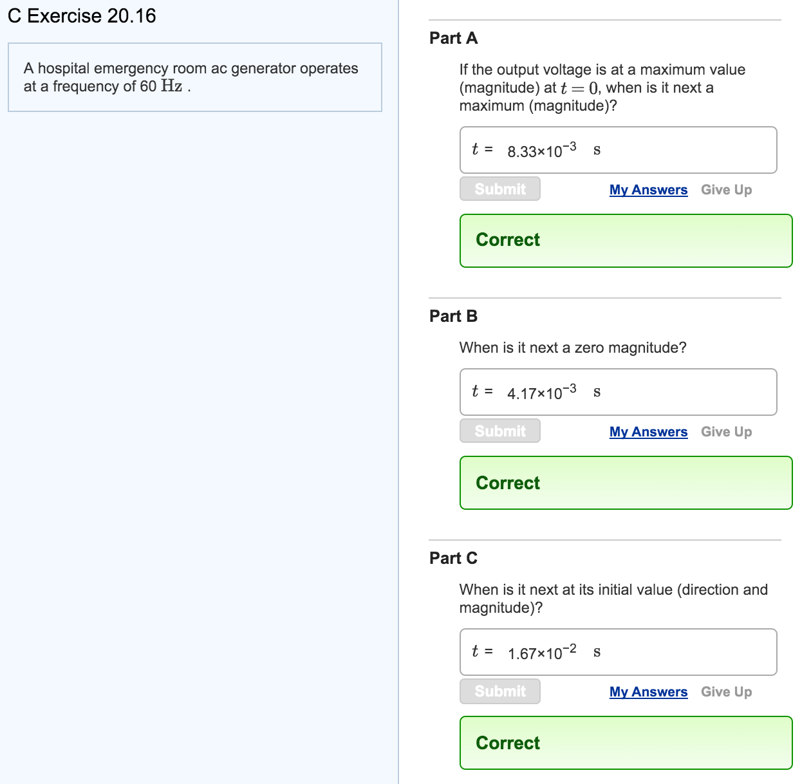
Task: Click the Correct feedback box for Part A
Action: (626, 241)
